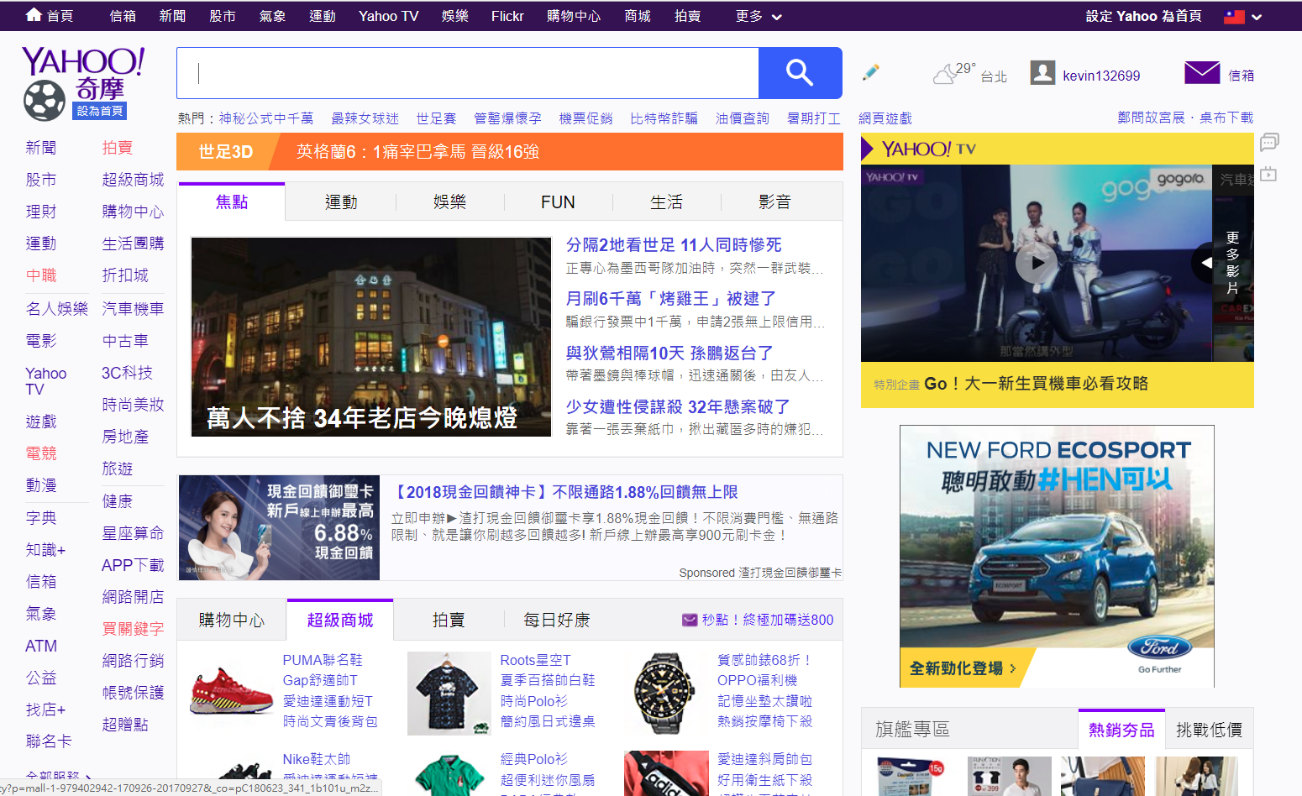Play the Yahoo TV video

[1037, 263]
